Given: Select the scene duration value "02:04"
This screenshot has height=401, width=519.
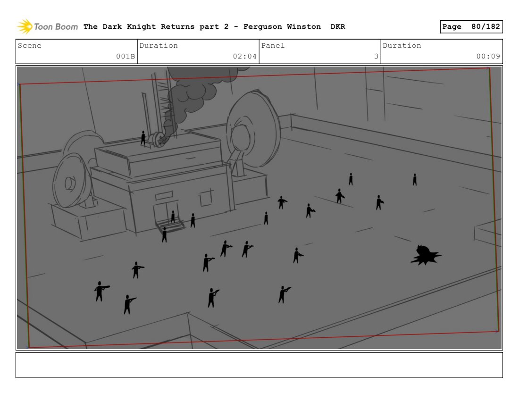Looking at the screenshot, I should 244,56.
